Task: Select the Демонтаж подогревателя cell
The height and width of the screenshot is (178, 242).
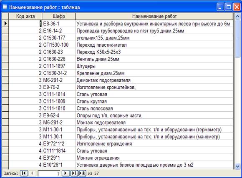Action: 154,80
